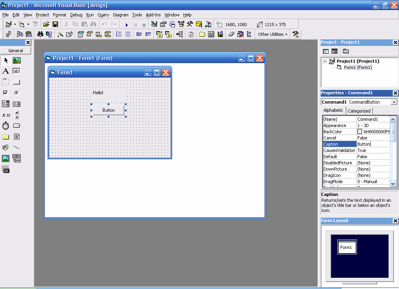Click properties scrollbar down arrow
Viewport: 399px width, 289px height.
click(x=393, y=184)
